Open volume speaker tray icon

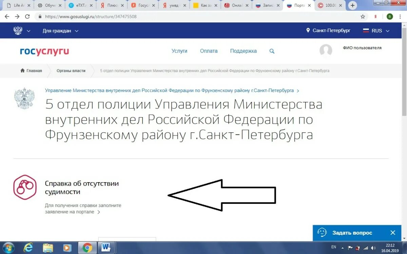[x=373, y=248]
